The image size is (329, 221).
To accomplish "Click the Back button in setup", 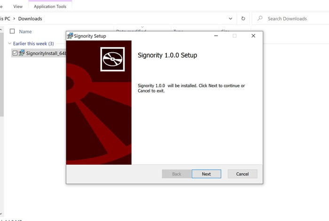I will pyautogui.click(x=176, y=174).
